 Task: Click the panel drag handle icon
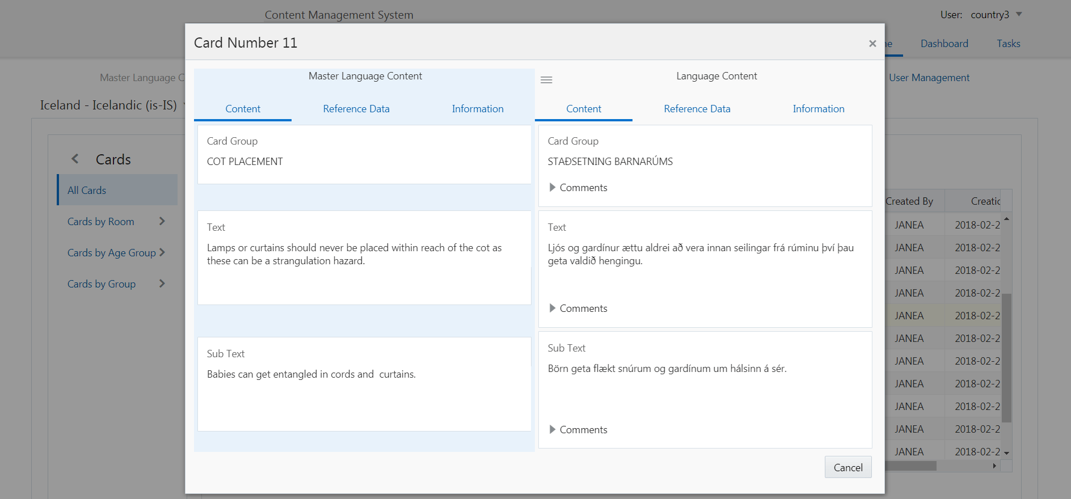coord(546,80)
